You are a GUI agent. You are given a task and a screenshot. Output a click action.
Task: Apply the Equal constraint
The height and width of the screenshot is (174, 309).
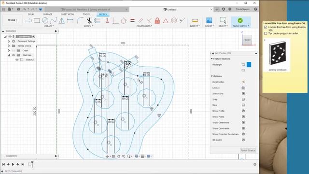pos(132,20)
